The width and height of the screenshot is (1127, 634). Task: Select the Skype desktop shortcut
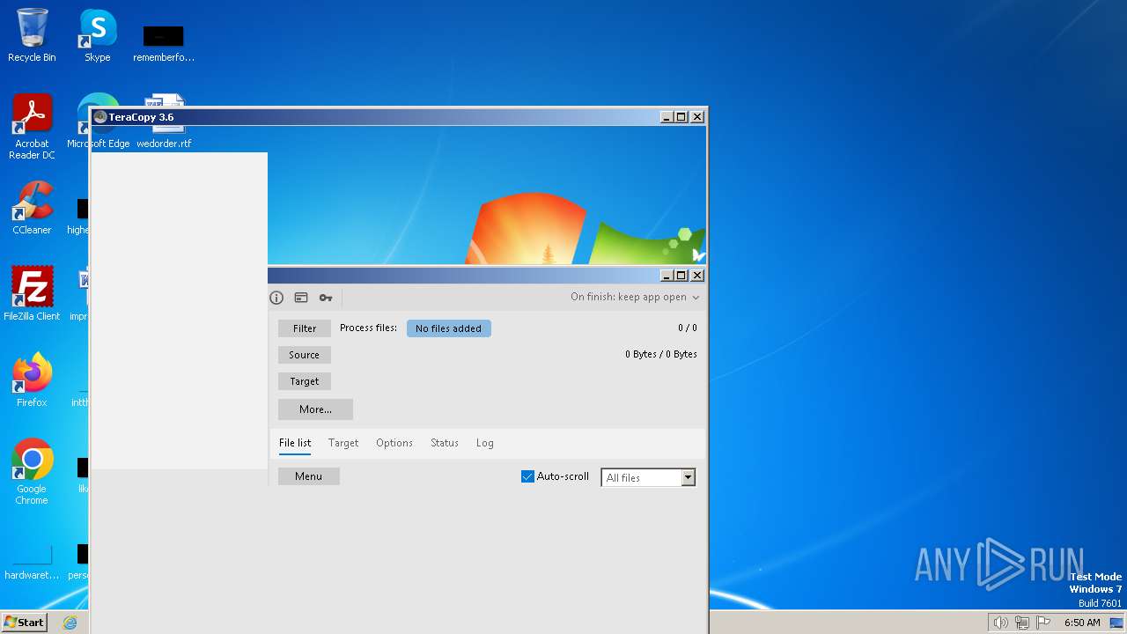[x=98, y=35]
